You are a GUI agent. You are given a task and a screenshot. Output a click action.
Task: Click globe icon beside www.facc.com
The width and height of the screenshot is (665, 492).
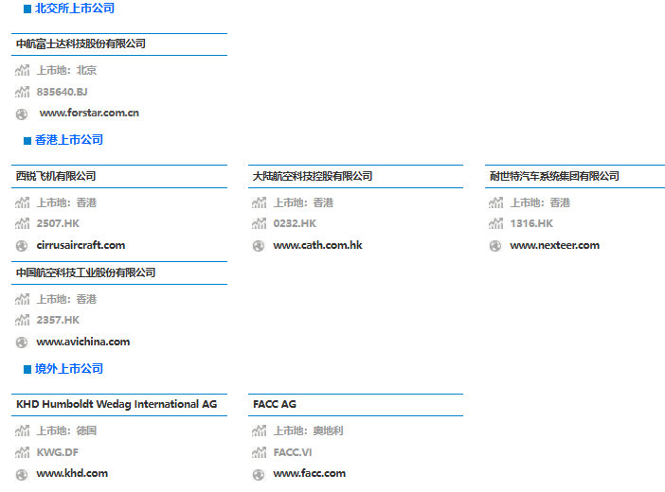(259, 474)
